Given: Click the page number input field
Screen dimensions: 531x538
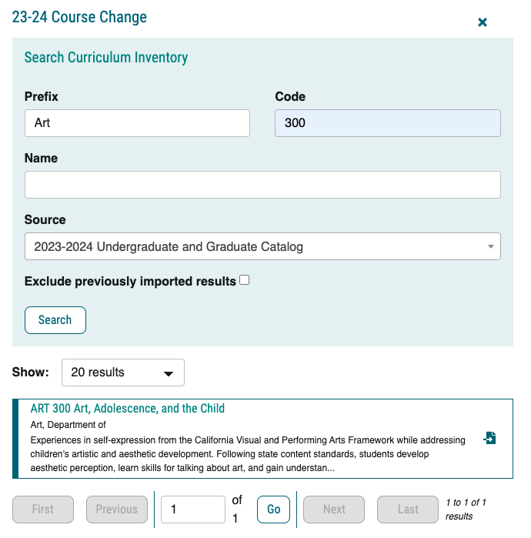Looking at the screenshot, I should click(x=193, y=510).
